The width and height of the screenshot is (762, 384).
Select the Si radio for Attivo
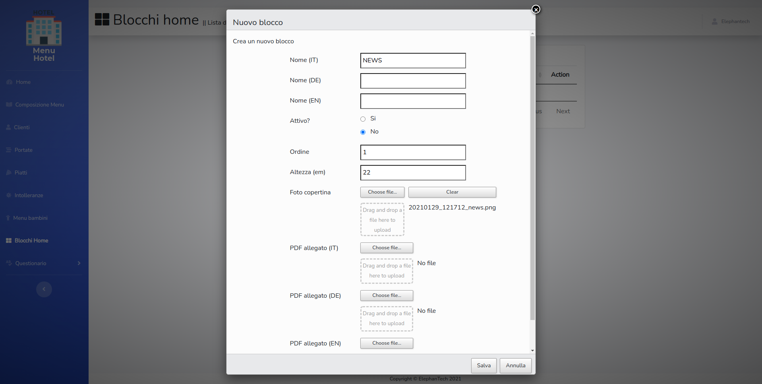(x=363, y=119)
